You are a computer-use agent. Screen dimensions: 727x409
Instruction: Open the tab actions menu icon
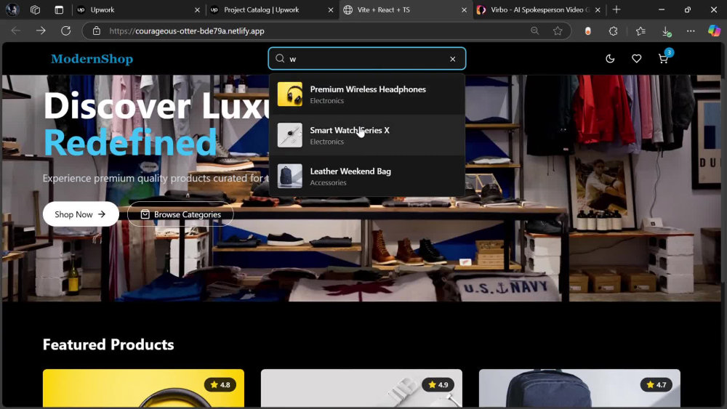pyautogui.click(x=59, y=9)
